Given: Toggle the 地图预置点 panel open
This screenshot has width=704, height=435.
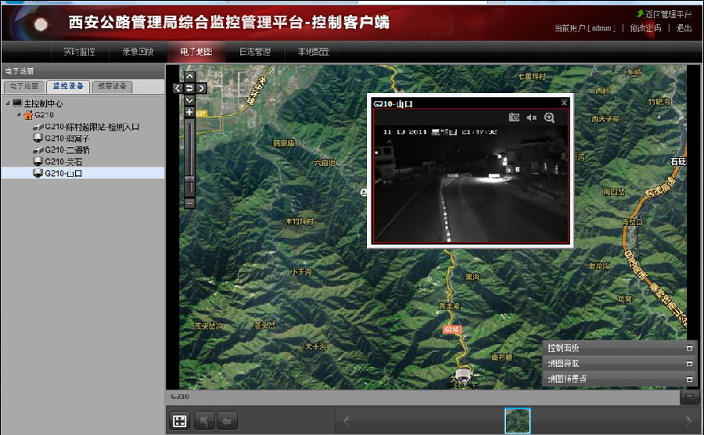Looking at the screenshot, I should pos(689,379).
